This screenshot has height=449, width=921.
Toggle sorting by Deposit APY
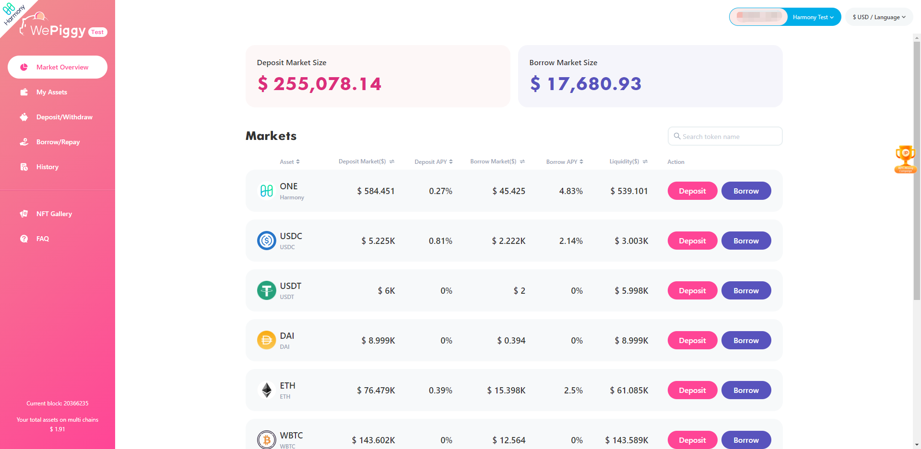(434, 162)
